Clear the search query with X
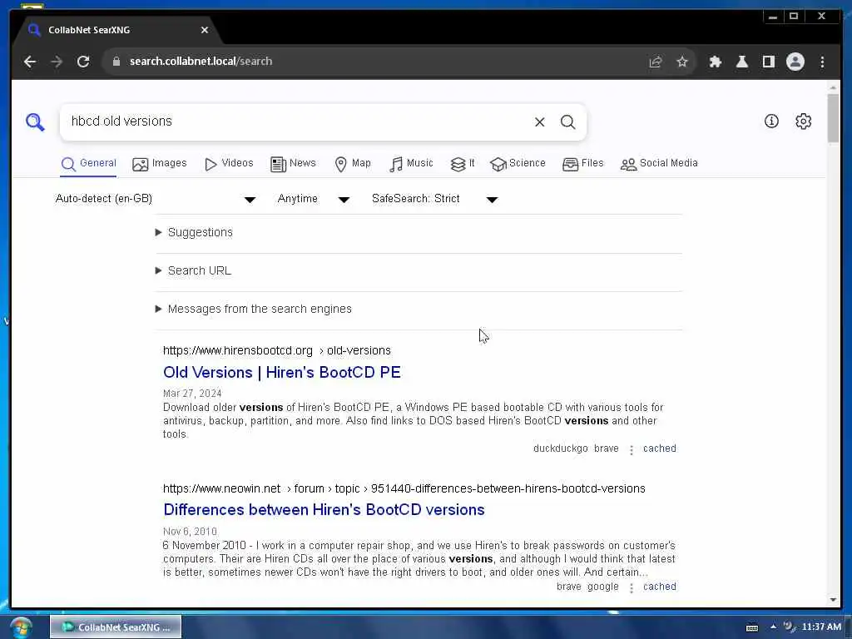852x639 pixels. pos(539,122)
